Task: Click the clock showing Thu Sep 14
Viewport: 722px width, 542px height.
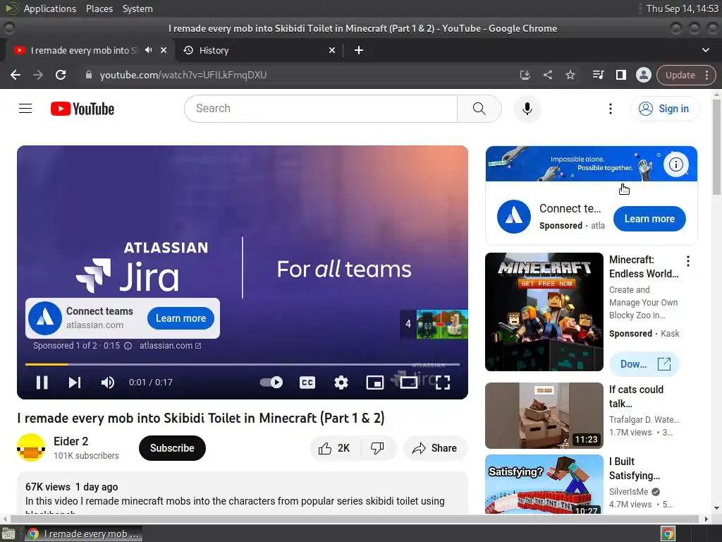Action: pos(682,8)
